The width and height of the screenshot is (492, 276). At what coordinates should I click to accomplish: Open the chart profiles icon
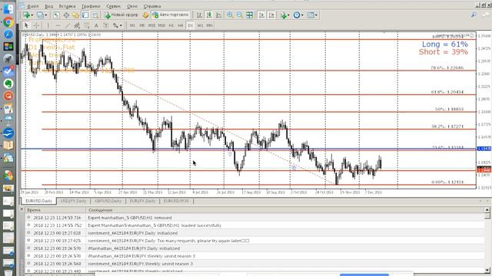click(40, 15)
